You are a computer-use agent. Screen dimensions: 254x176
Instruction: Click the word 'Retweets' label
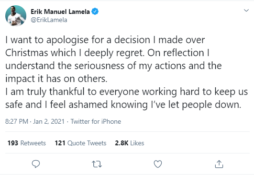click(x=33, y=143)
